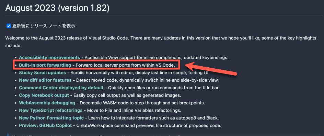Open New diff editor features link
The height and width of the screenshot is (136, 324).
click(x=45, y=80)
